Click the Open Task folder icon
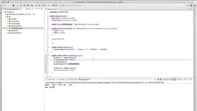This screenshot has width=197, height=111. (x=46, y=6)
